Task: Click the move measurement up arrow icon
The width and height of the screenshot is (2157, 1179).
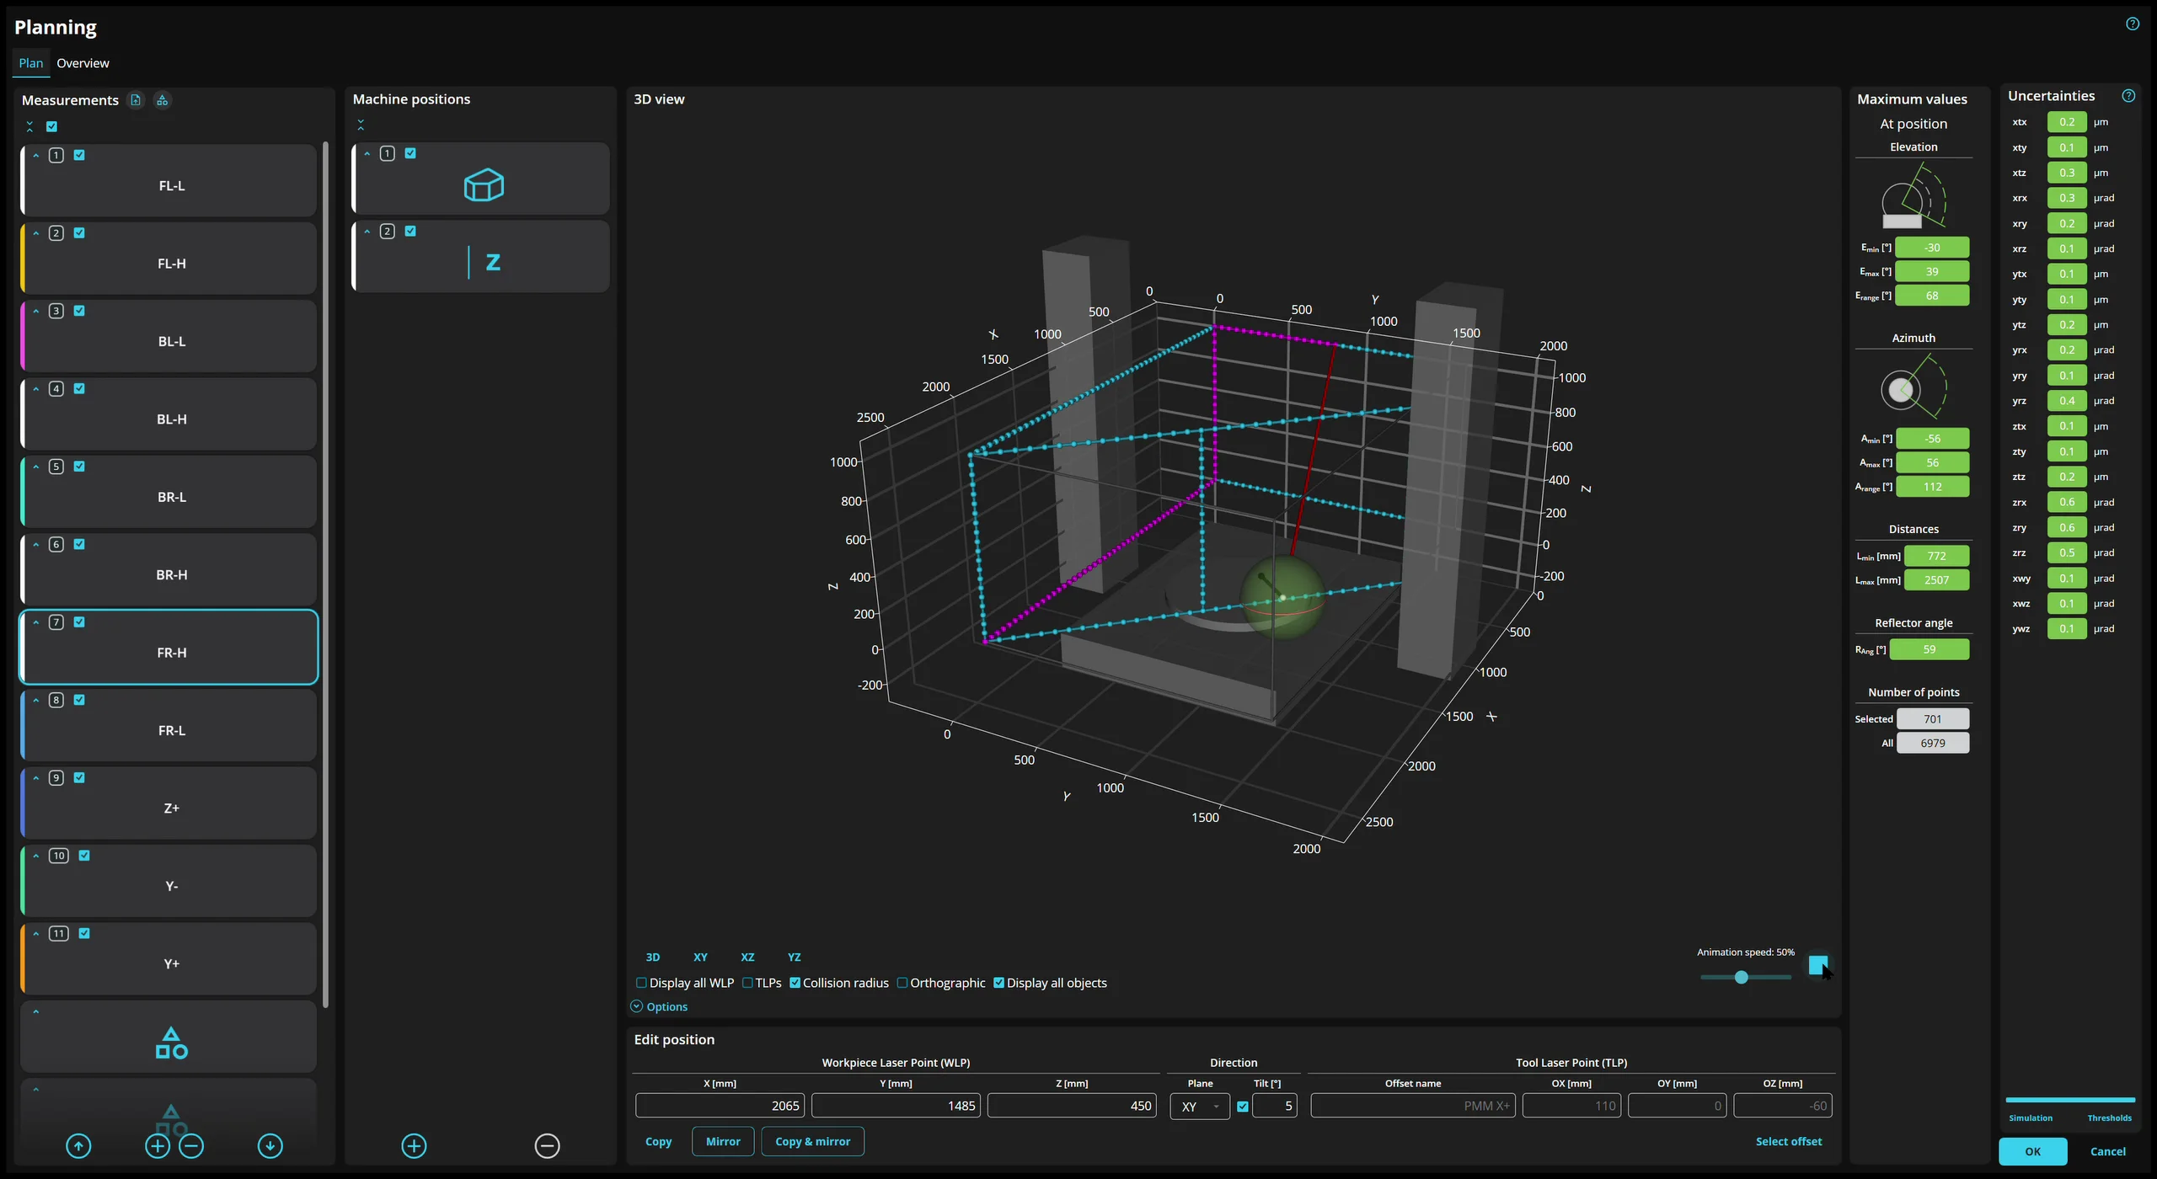Action: (x=78, y=1145)
